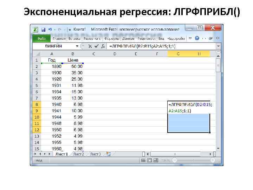
Task: Click the Name Box showing ЛИНЕЙН
Action: click(54, 46)
